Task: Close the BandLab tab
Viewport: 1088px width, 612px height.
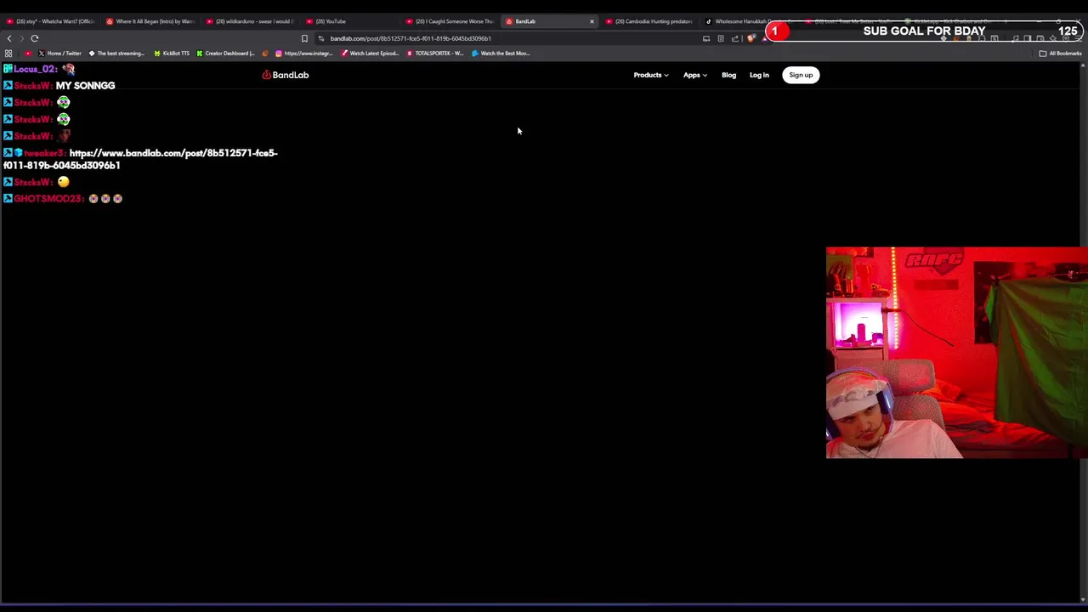Action: pos(592,21)
